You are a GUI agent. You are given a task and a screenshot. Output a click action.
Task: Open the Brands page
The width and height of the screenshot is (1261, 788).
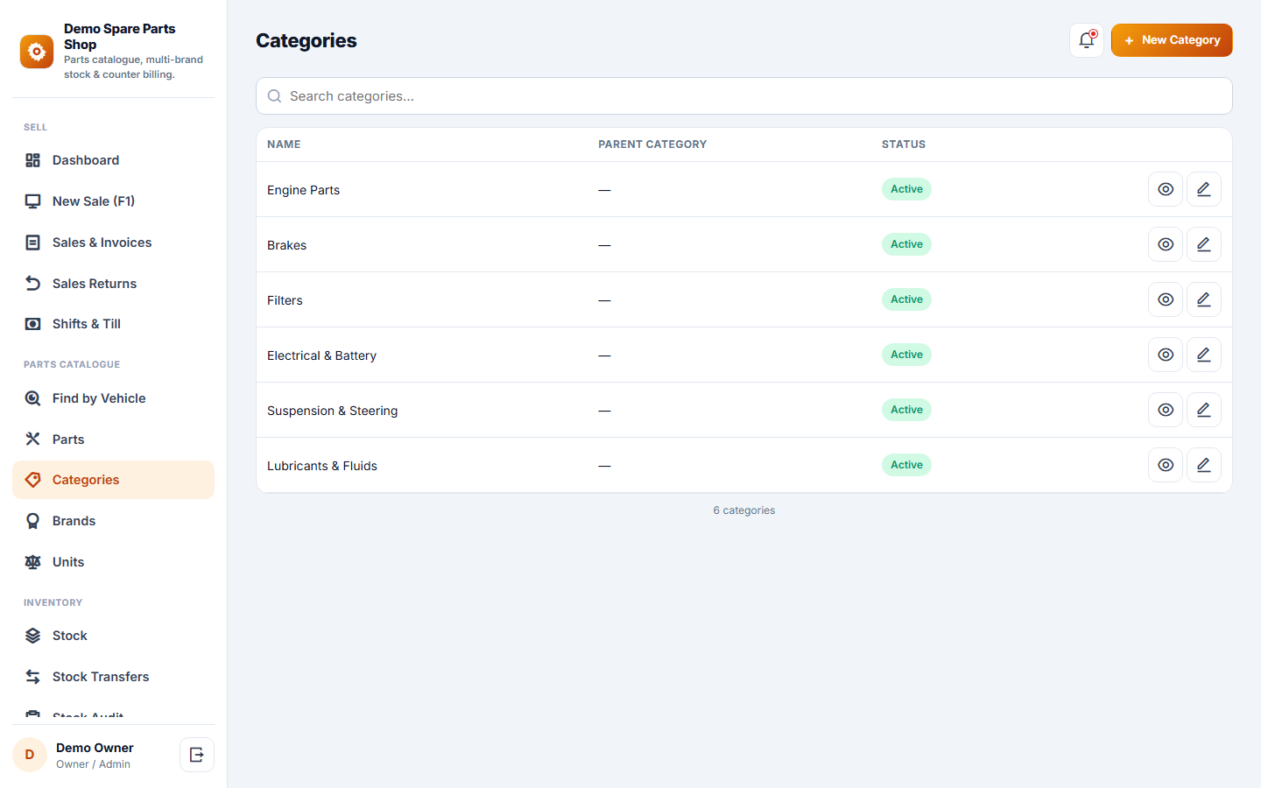pos(113,521)
